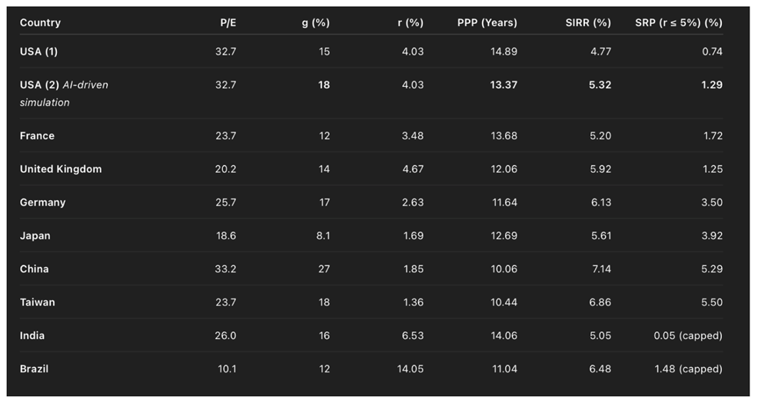Click the r (%) column header
The height and width of the screenshot is (403, 758).
click(411, 23)
